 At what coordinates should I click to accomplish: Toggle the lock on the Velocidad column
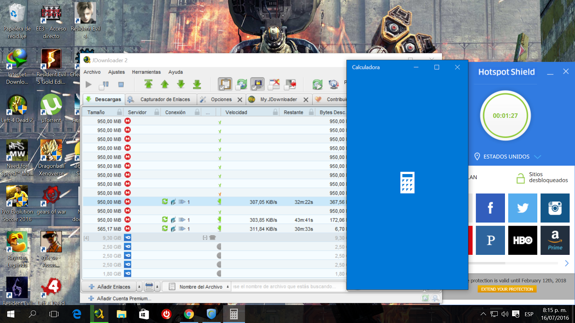coord(275,112)
